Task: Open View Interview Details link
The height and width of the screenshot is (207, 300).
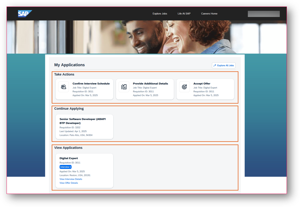Action: pyautogui.click(x=71, y=179)
